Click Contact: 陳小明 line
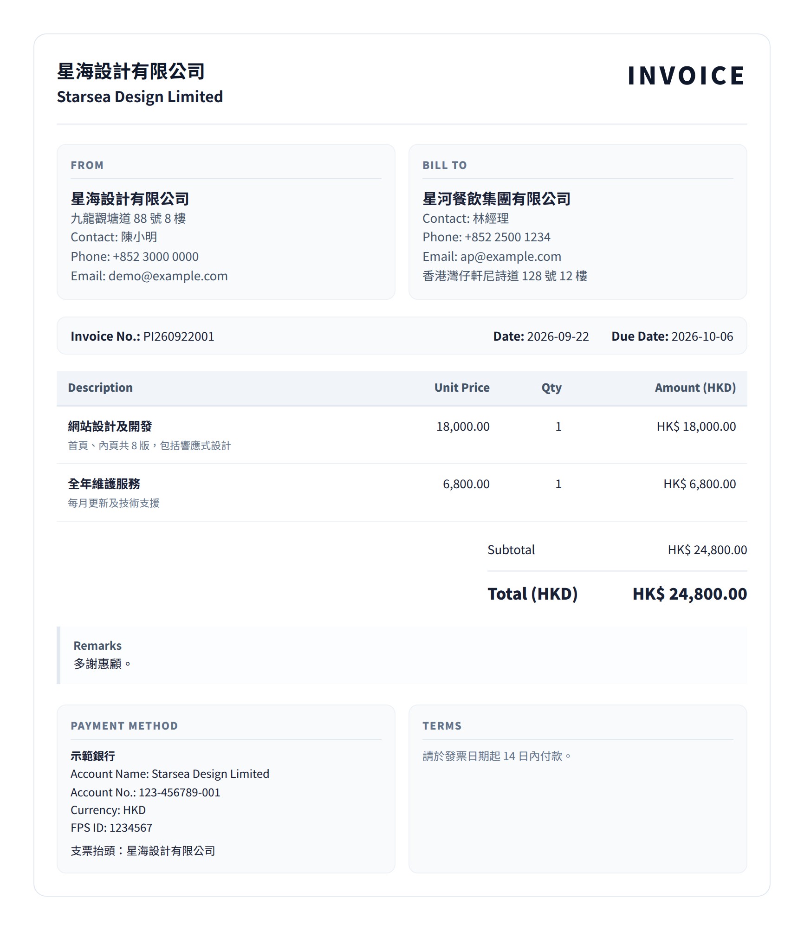The width and height of the screenshot is (804, 931). 114,237
